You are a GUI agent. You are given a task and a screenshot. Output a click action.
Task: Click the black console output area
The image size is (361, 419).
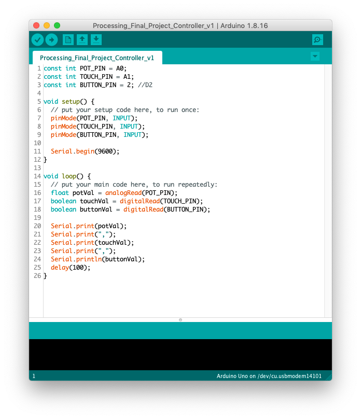[x=180, y=355]
